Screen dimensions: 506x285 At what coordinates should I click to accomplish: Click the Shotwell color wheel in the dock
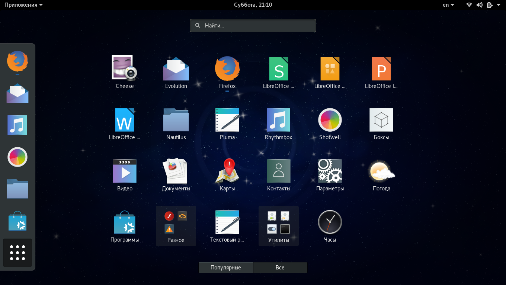coord(17,157)
